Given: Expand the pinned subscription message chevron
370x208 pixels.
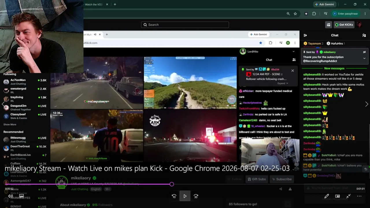Looking at the screenshot, I should (x=364, y=58).
